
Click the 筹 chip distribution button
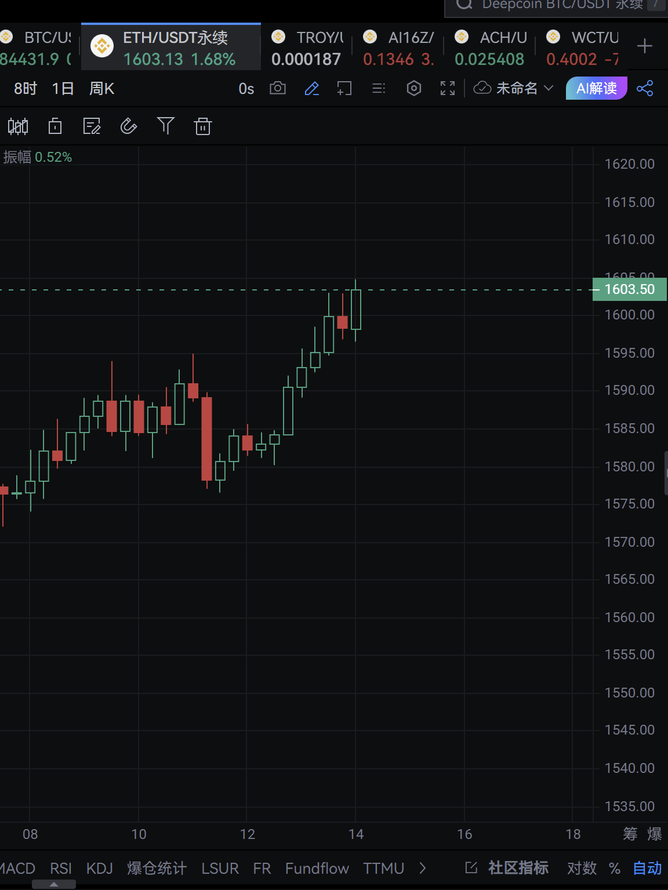[630, 834]
